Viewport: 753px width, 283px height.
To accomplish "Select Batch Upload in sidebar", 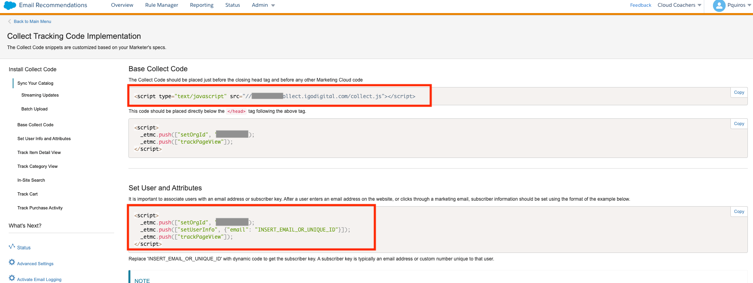I will point(34,109).
